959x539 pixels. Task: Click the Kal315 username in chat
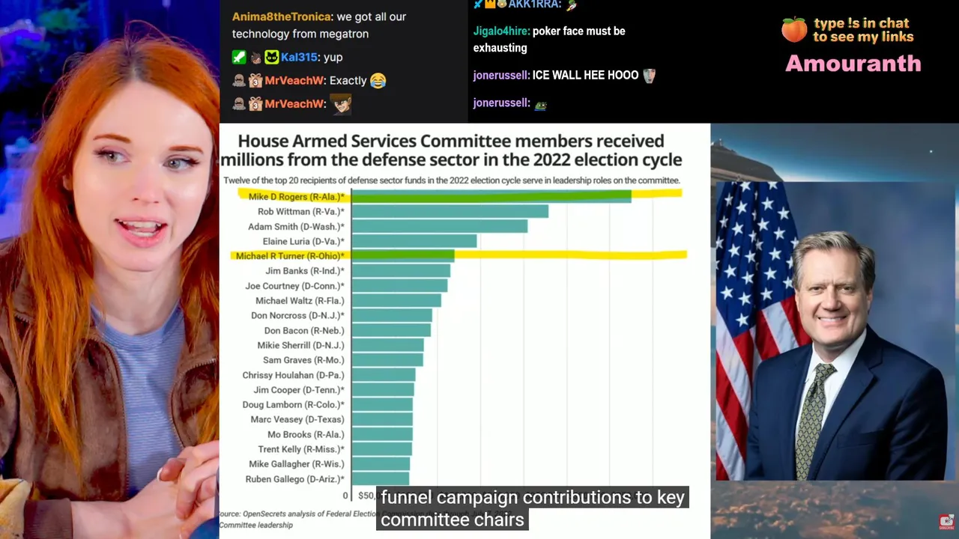pyautogui.click(x=298, y=58)
